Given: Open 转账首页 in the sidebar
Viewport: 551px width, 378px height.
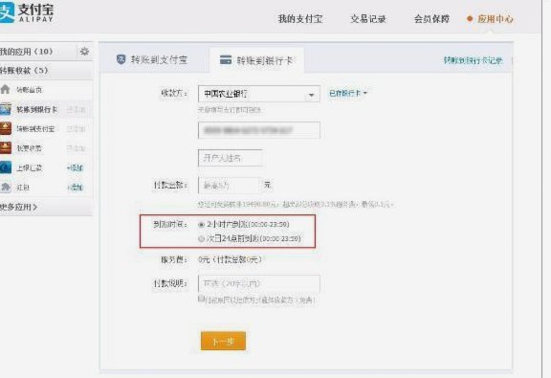Looking at the screenshot, I should [29, 90].
